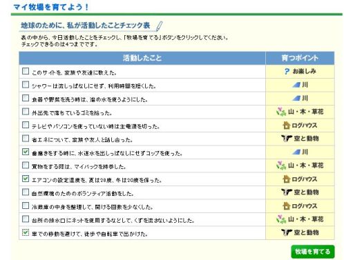The image size is (344, 260).
Task: Uncheck the 車での移動を避けて checkbox
Action: (26, 232)
